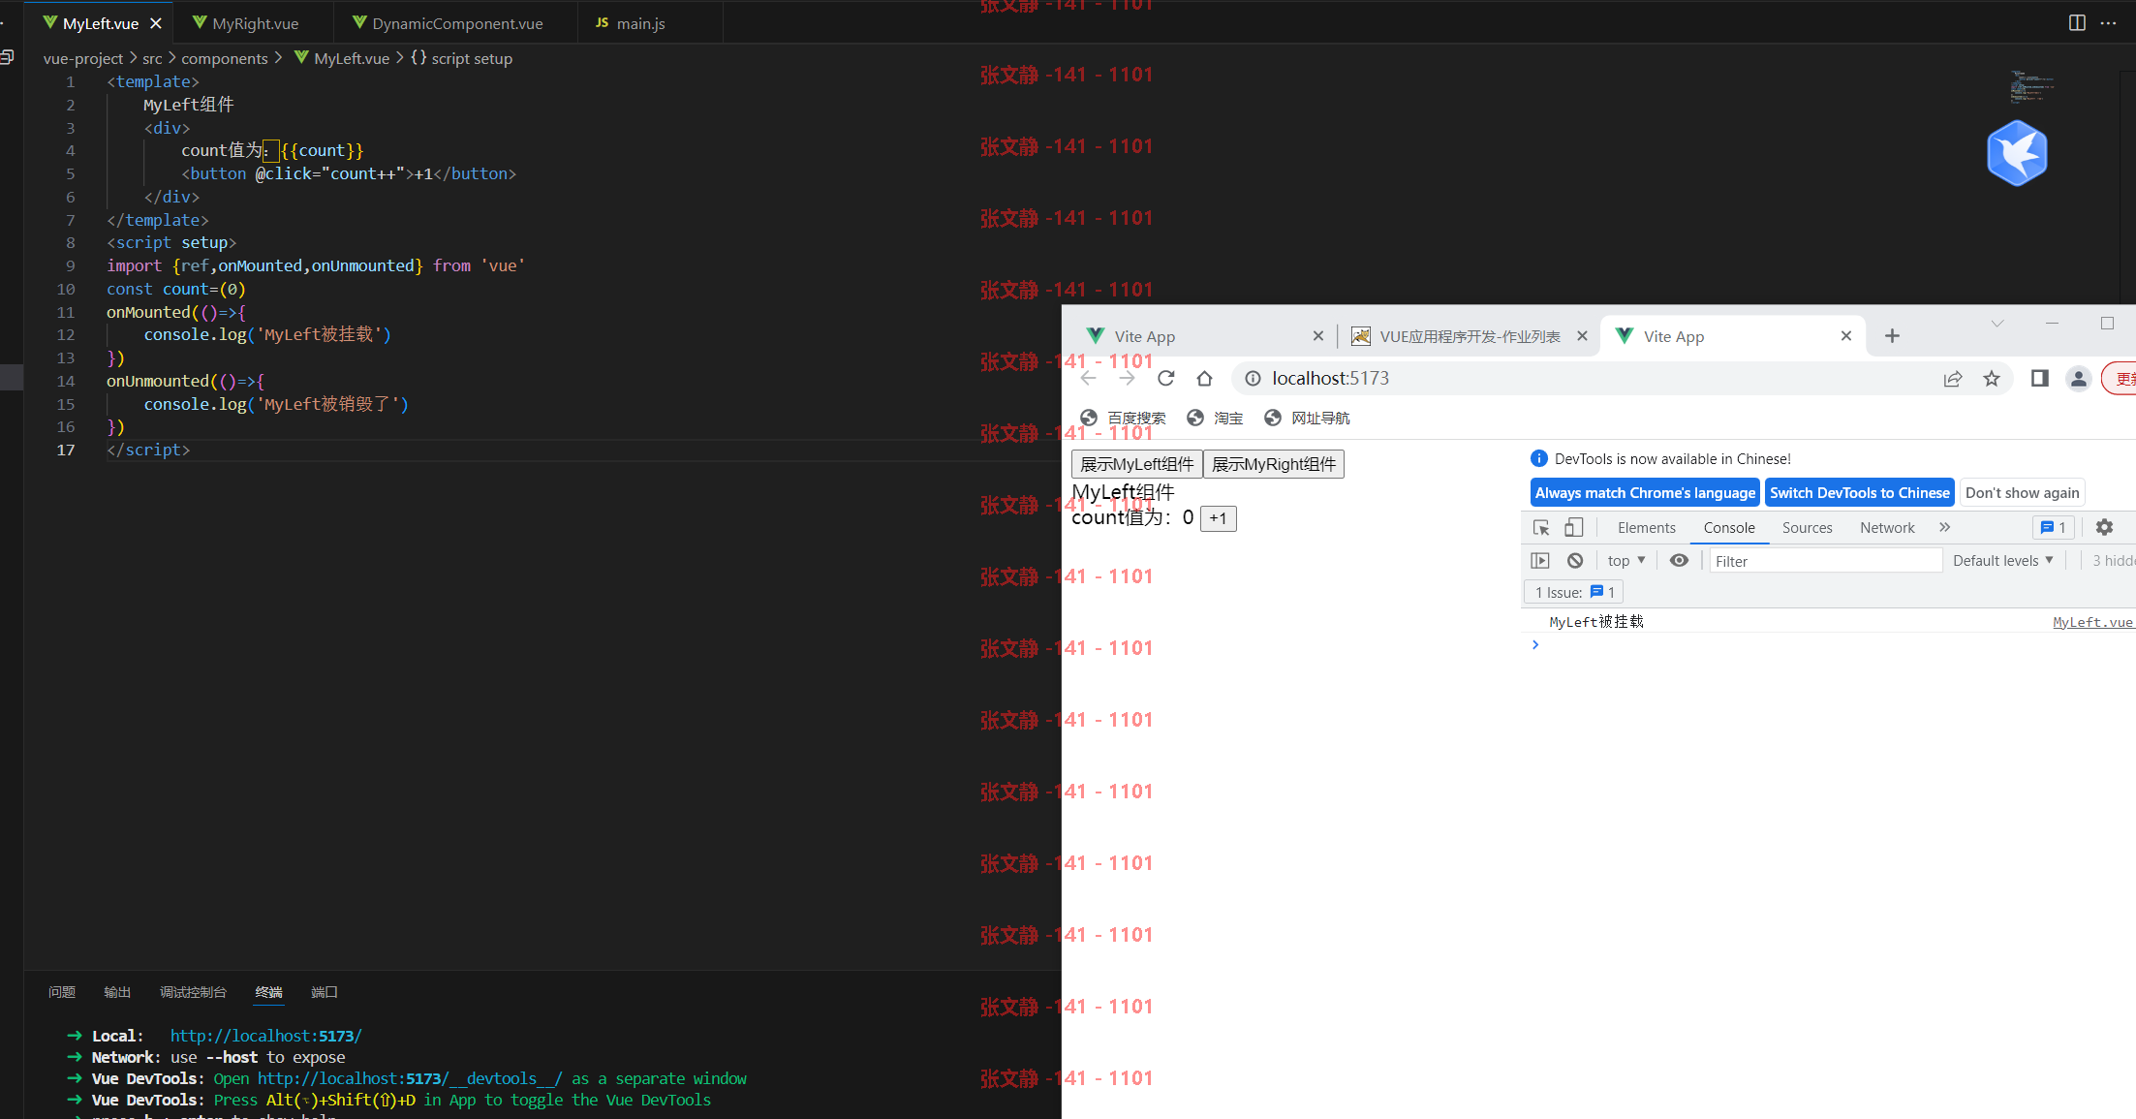
Task: Open DevTools settings gear
Action: tap(2104, 527)
